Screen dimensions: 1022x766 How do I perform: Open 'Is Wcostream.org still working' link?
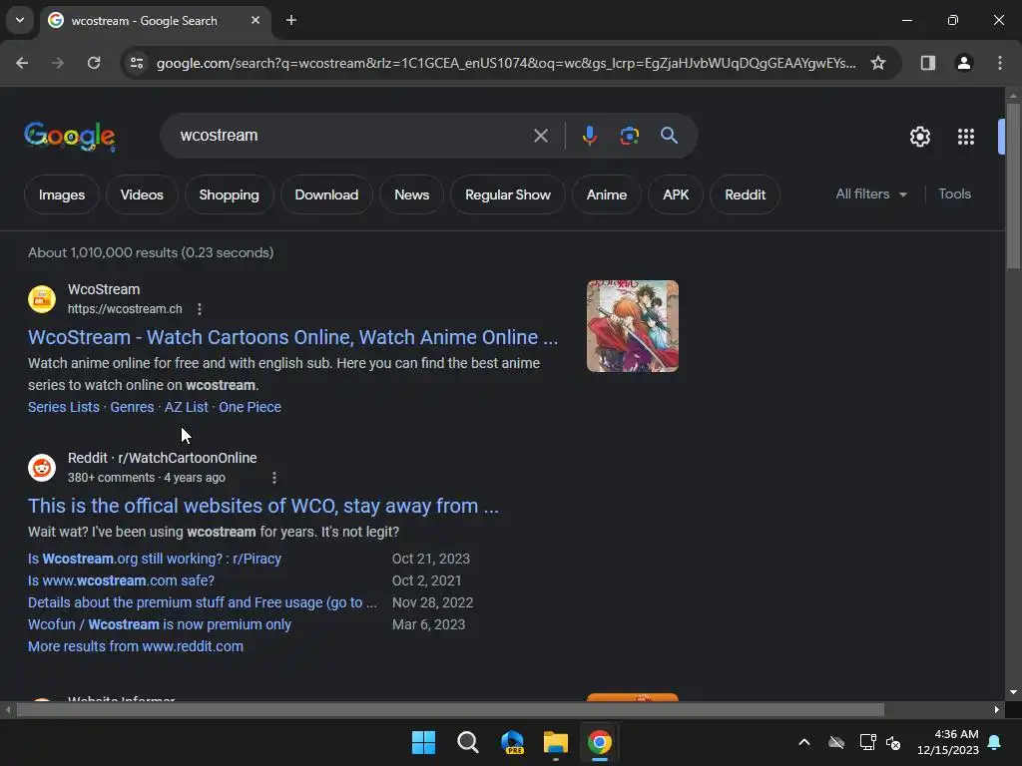[155, 559]
